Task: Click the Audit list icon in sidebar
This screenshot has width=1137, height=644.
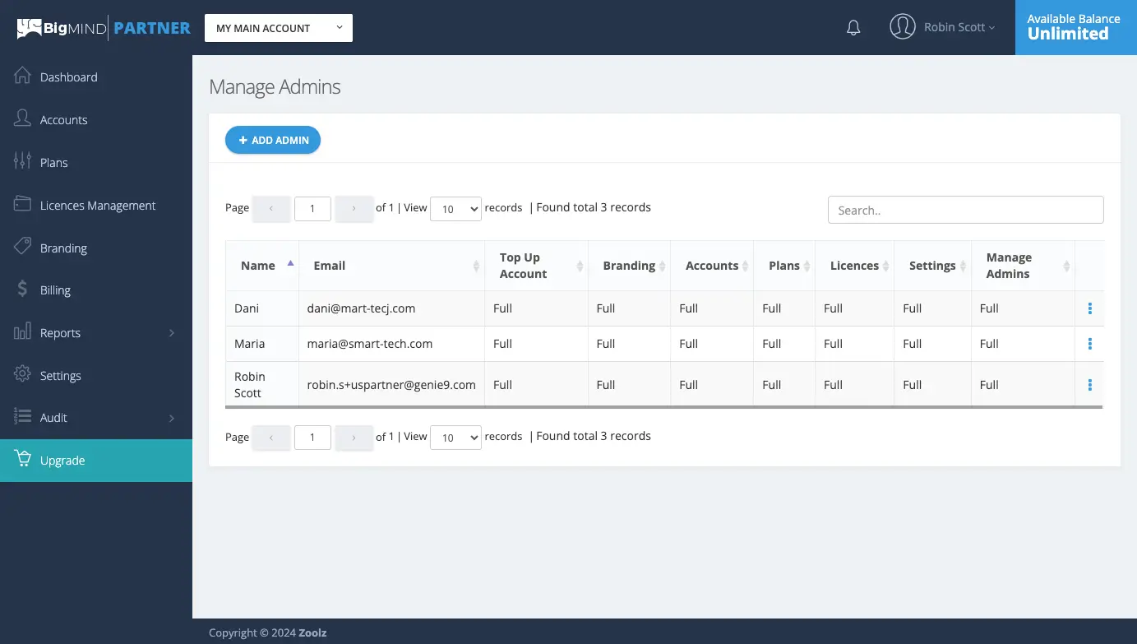Action: click(x=22, y=417)
